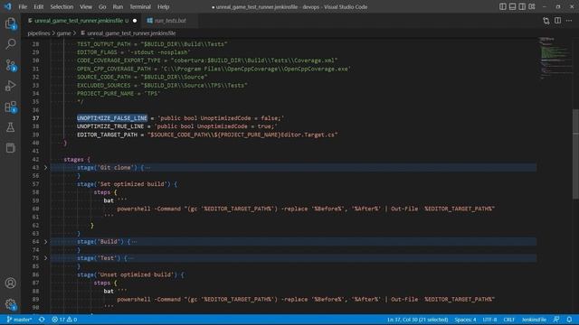Expand the folded 'Git clone' stage
This screenshot has height=325, width=579.
click(46, 168)
